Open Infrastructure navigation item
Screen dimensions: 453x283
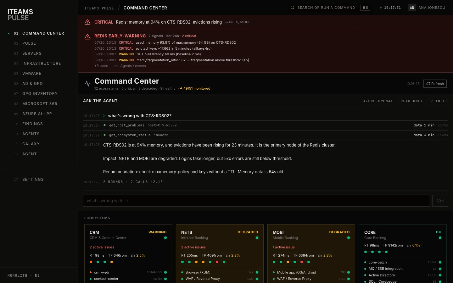[x=39, y=64]
